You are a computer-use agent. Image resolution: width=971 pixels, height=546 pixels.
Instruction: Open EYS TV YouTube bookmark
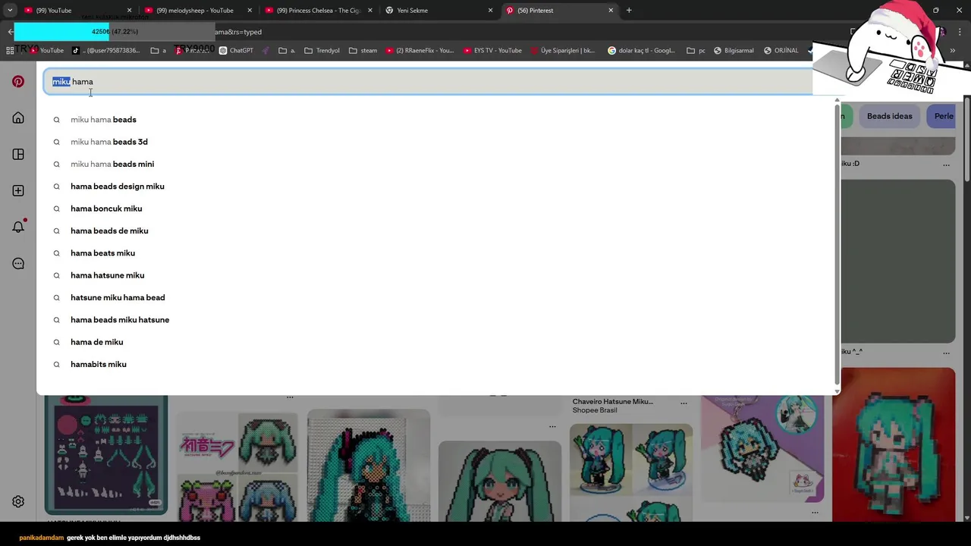(492, 50)
